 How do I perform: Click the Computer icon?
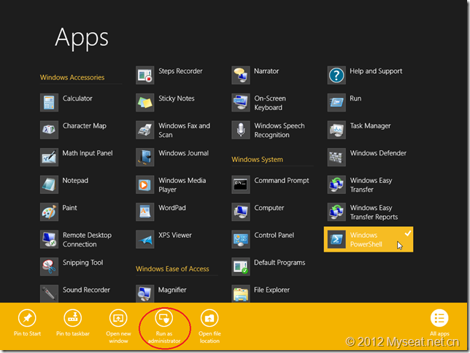[241, 212]
